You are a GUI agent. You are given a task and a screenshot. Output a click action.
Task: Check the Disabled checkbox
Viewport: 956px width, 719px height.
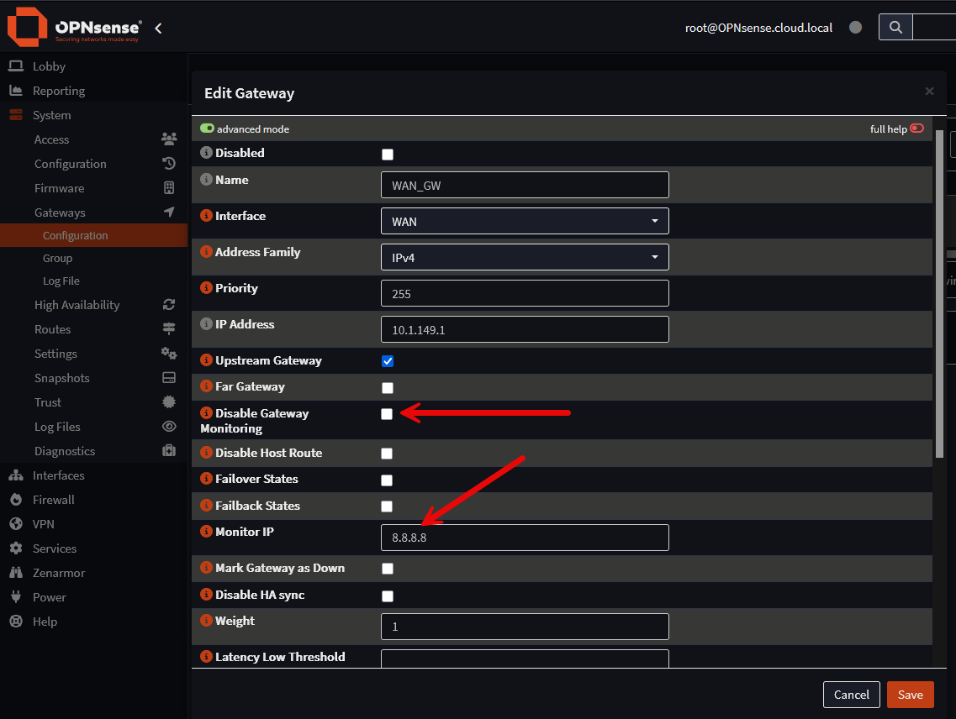click(387, 155)
